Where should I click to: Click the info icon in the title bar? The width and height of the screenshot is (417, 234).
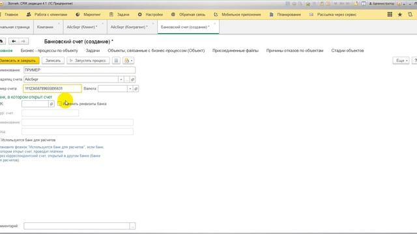click(399, 4)
